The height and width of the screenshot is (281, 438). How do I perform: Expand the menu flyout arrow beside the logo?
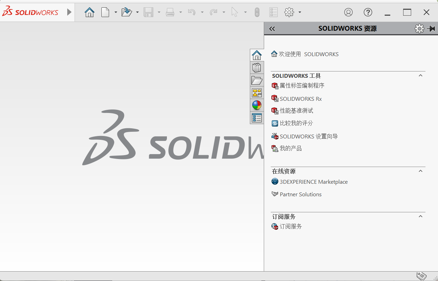click(69, 12)
